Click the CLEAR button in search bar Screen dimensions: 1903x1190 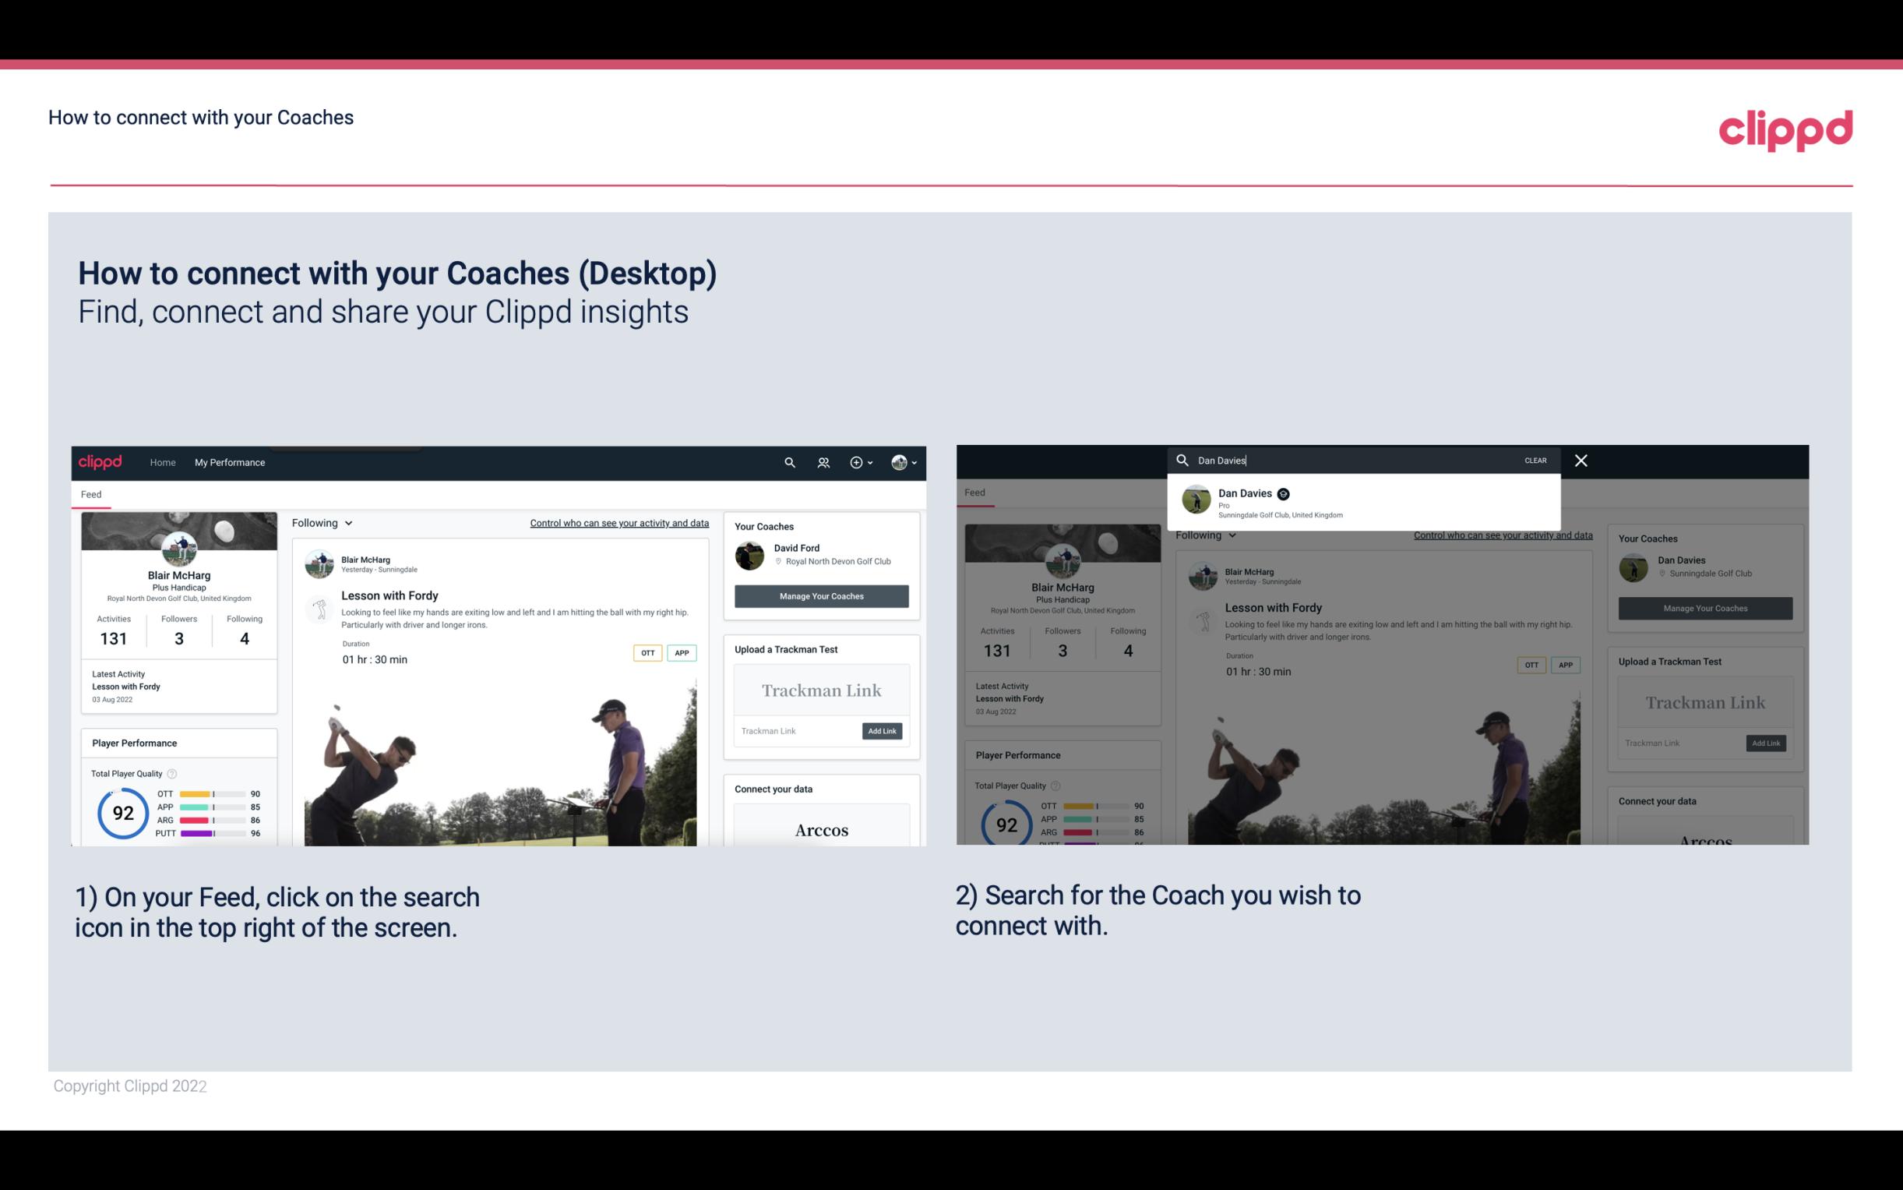[x=1536, y=459]
